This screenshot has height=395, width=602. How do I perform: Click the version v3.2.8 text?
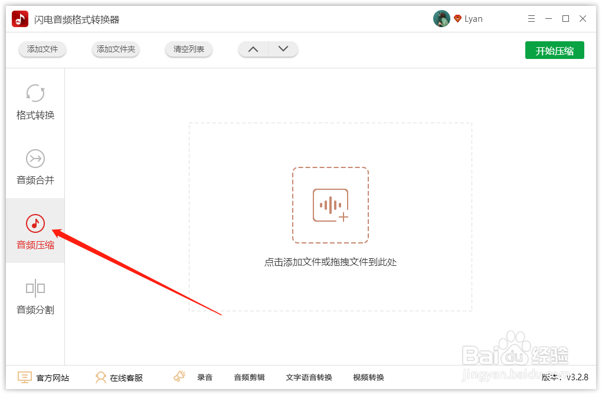(565, 377)
